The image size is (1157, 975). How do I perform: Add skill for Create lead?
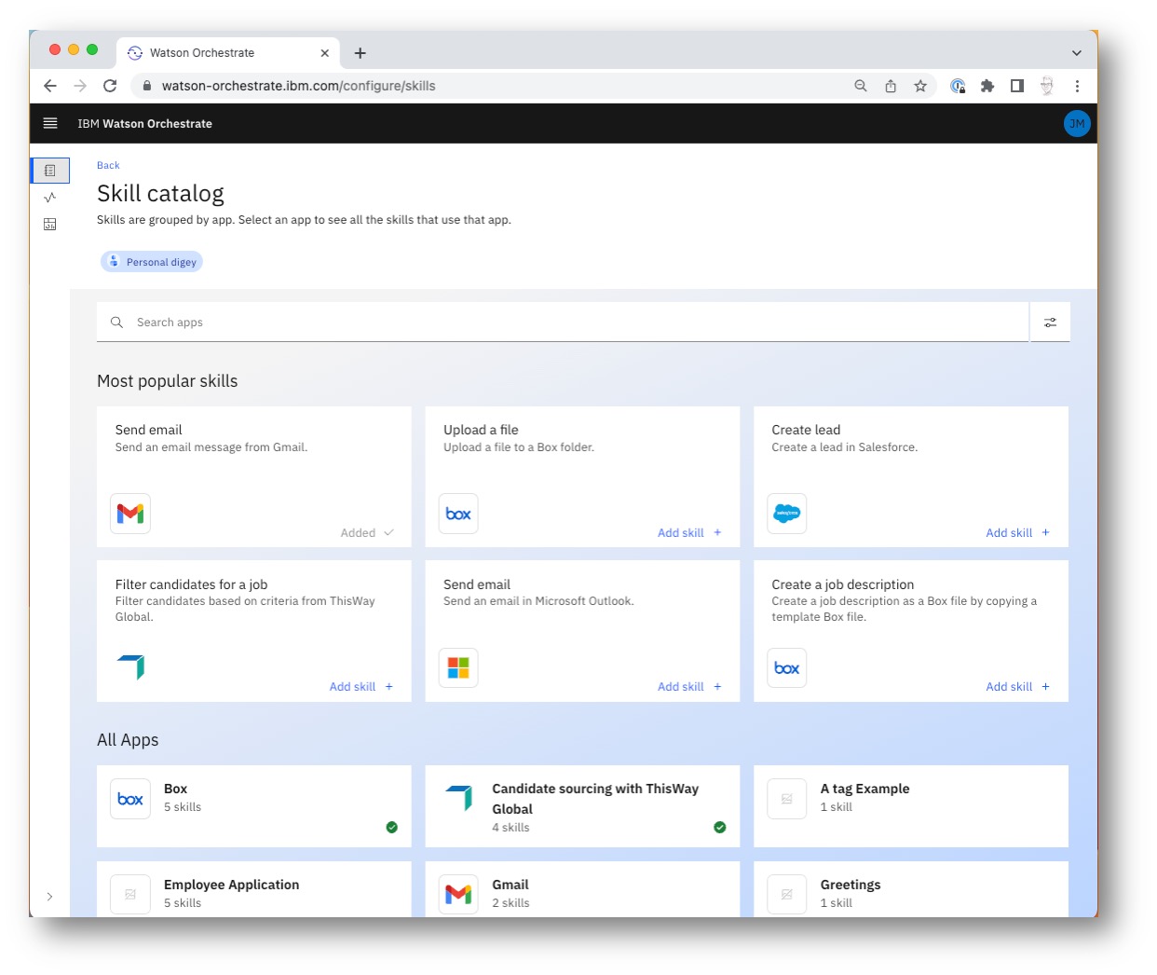[x=1017, y=532]
